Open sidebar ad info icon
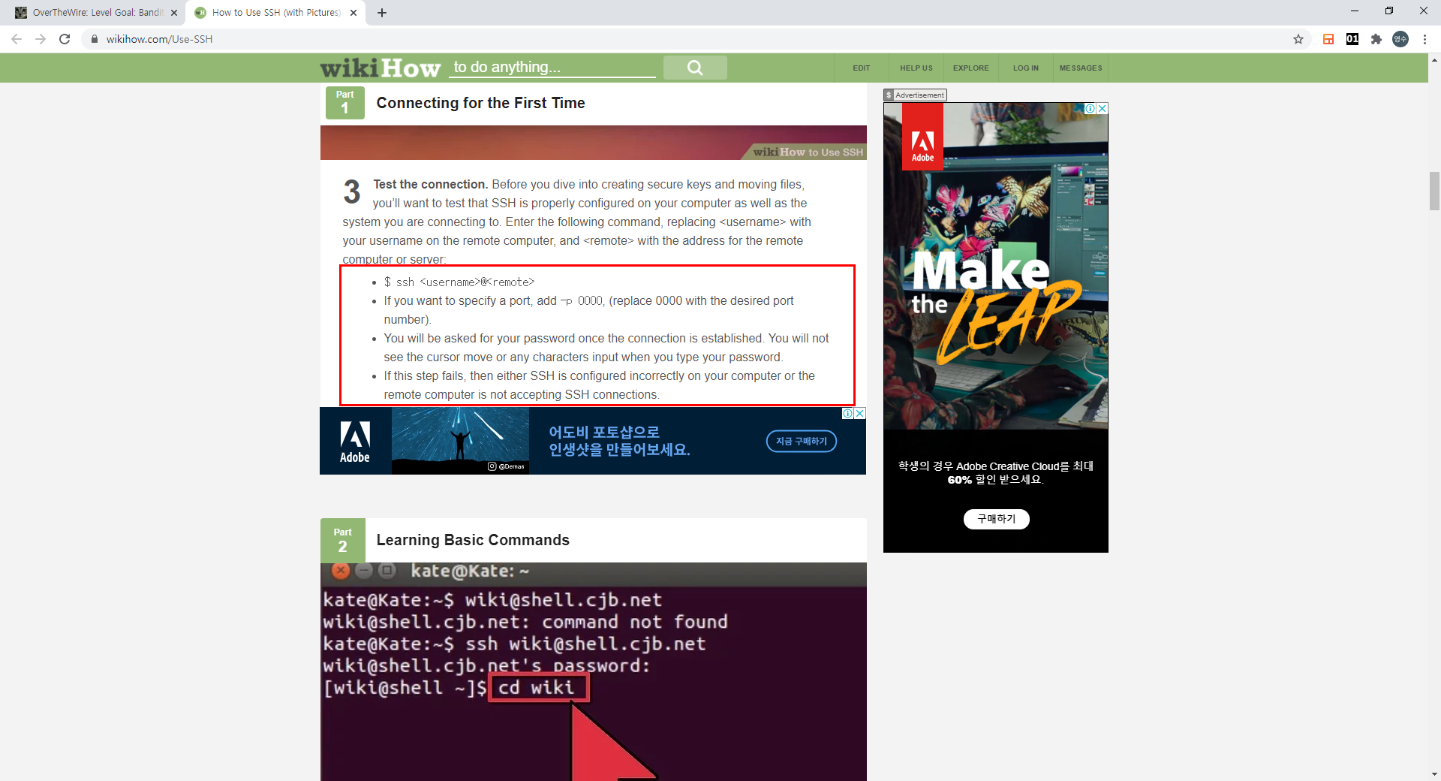Image resolution: width=1441 pixels, height=781 pixels. [x=1091, y=109]
